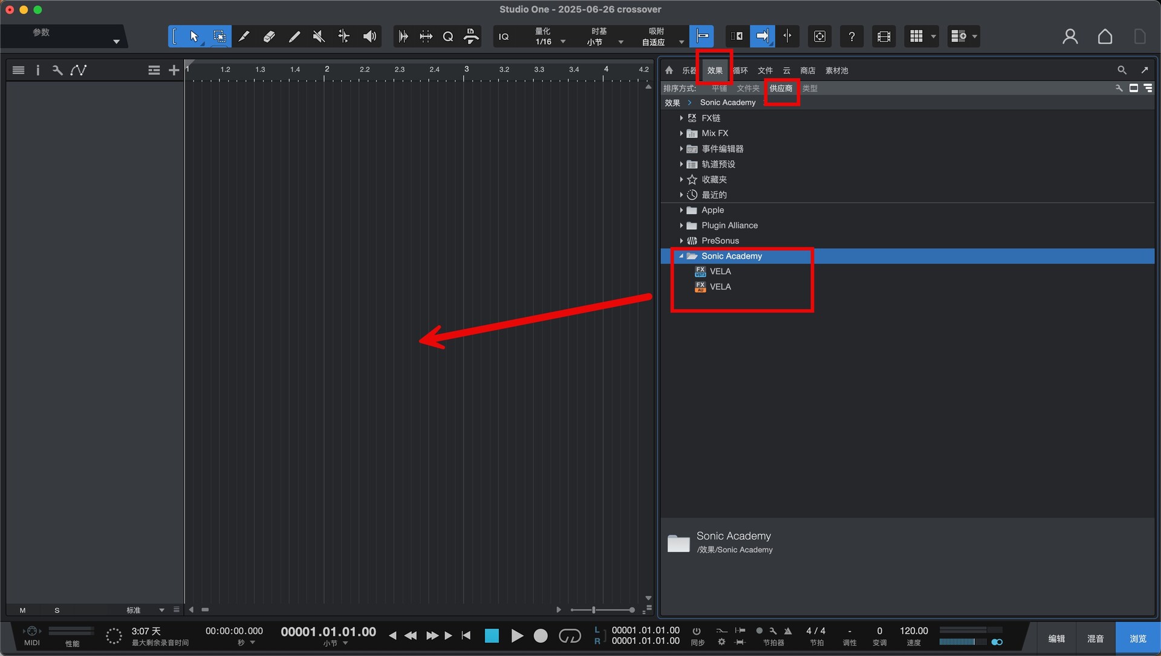Click the browser Home icon
This screenshot has width=1161, height=656.
coord(669,70)
